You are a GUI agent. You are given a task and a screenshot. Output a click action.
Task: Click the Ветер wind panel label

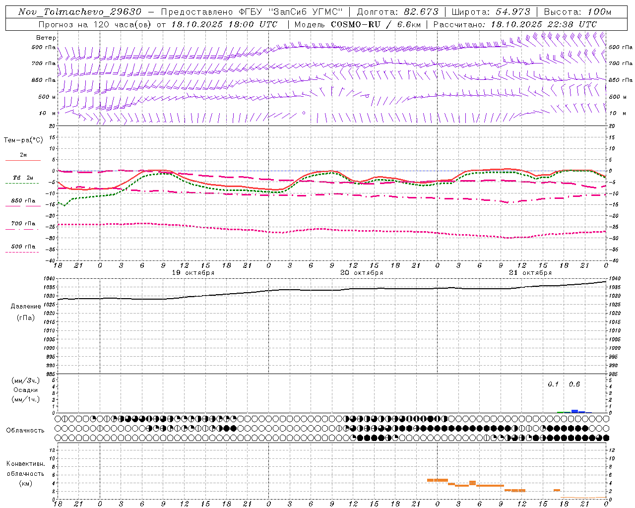46,38
